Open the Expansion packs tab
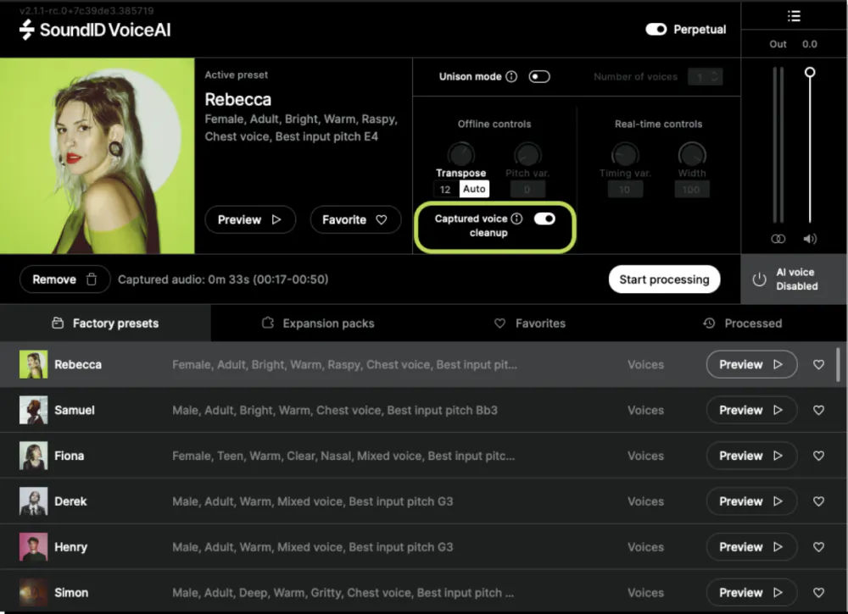The image size is (848, 614). tap(318, 323)
